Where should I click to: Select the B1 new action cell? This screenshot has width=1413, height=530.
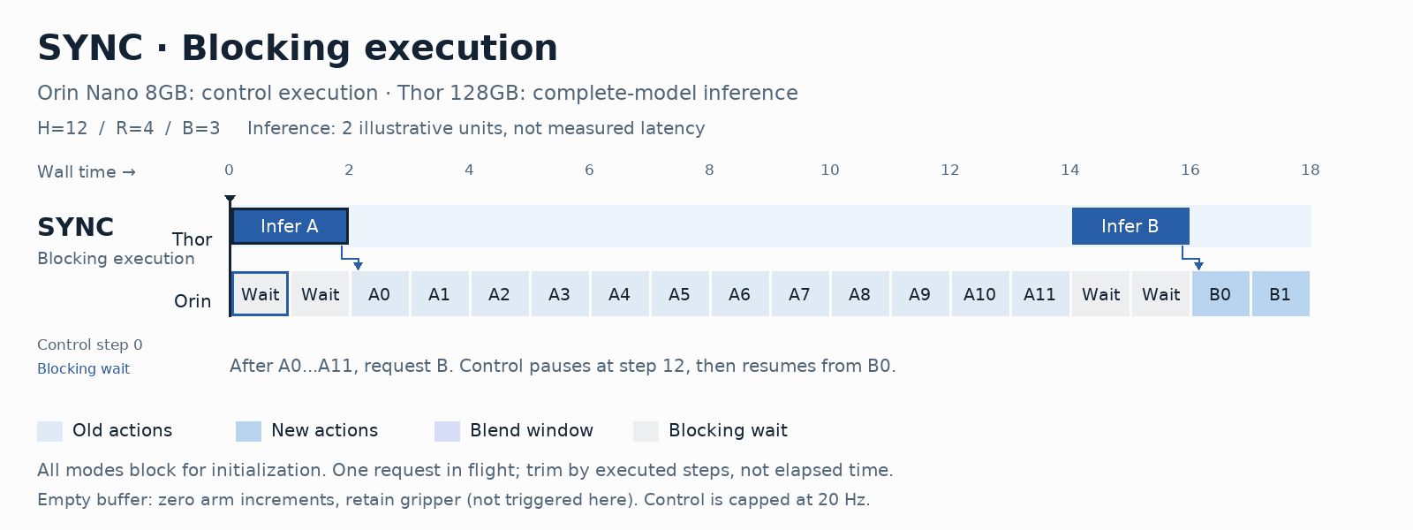click(1281, 294)
